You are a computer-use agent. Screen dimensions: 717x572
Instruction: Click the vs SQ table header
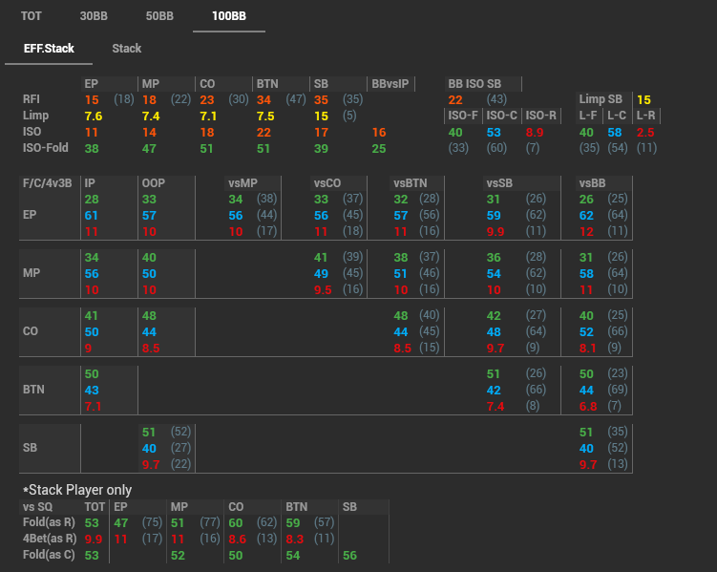pyautogui.click(x=38, y=506)
